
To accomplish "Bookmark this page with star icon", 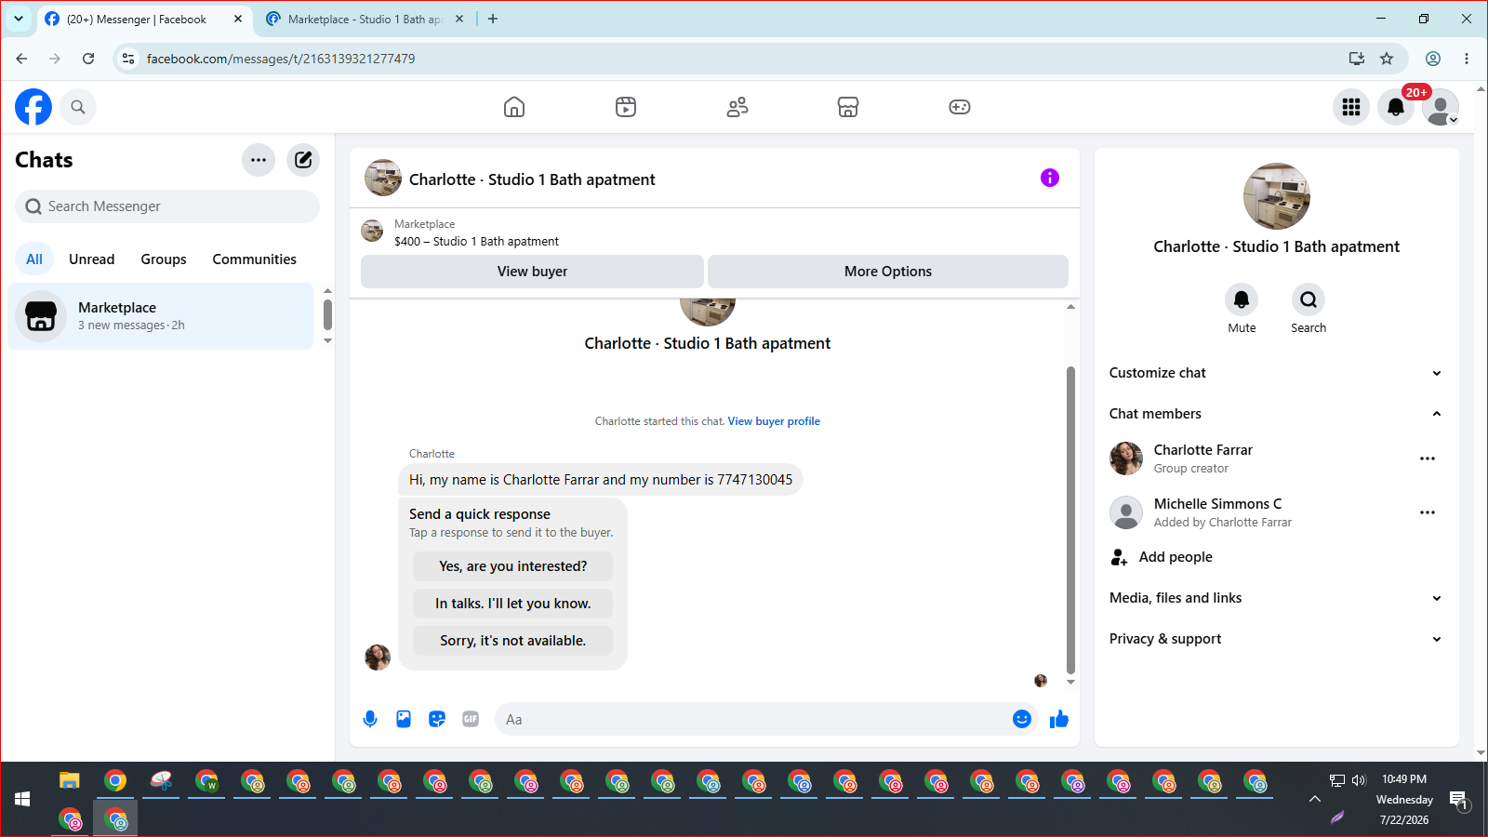I will click(1387, 59).
